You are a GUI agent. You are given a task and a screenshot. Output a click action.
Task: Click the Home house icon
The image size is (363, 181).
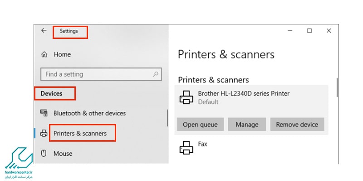(x=44, y=54)
